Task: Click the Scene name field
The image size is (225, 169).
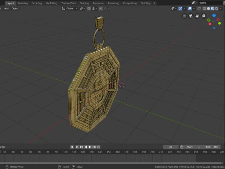Action: click(211, 3)
